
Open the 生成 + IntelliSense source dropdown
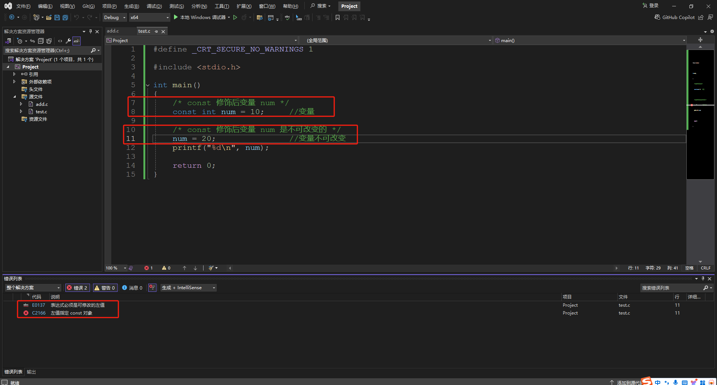pyautogui.click(x=189, y=288)
